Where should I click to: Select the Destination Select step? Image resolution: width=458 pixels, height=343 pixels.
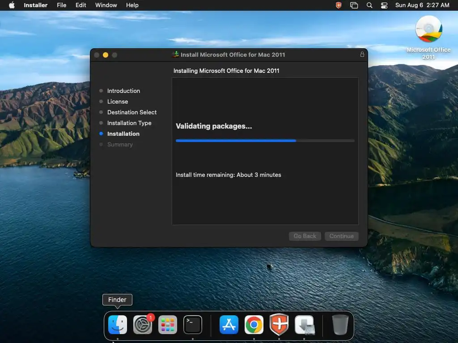click(x=132, y=112)
